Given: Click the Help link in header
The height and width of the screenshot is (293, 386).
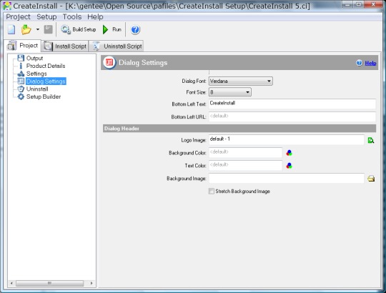Looking at the screenshot, I should click(370, 63).
